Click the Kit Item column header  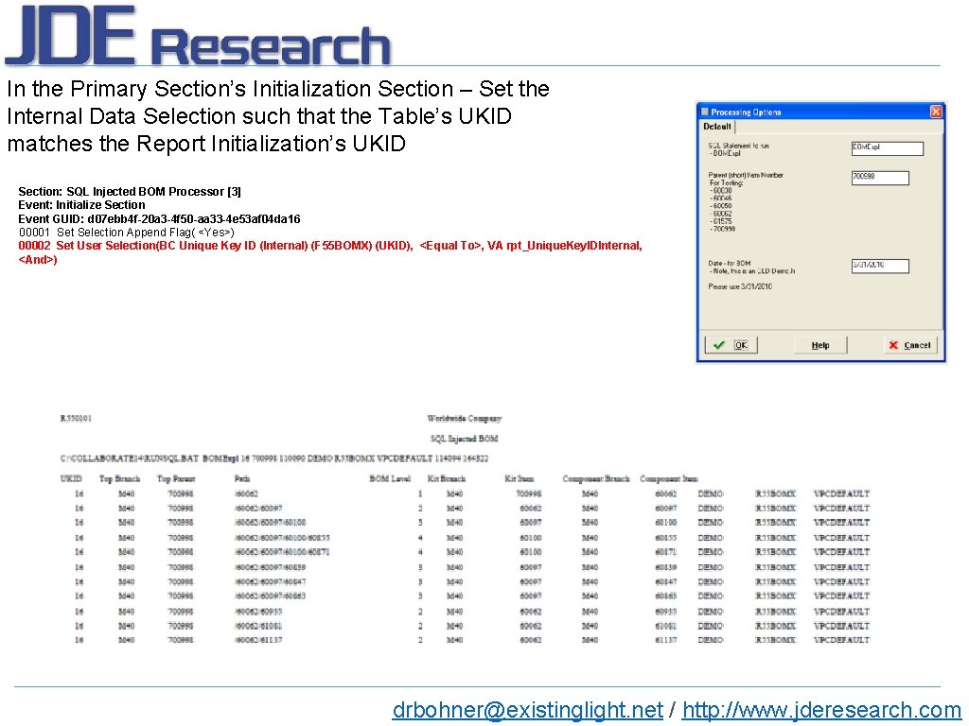point(520,478)
